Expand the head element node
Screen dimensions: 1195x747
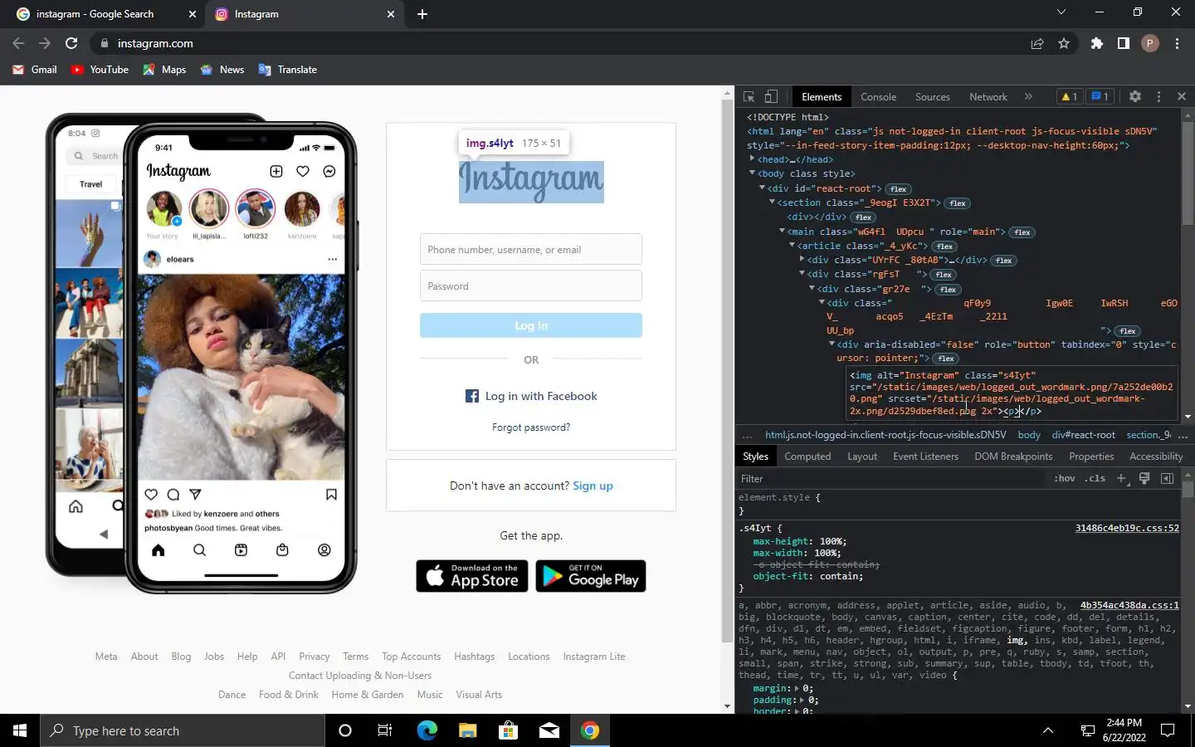click(x=752, y=159)
